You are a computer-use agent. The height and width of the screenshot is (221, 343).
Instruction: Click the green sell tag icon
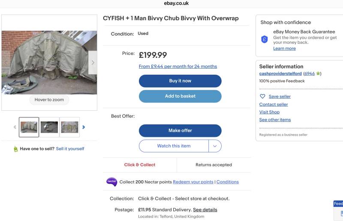point(16,149)
